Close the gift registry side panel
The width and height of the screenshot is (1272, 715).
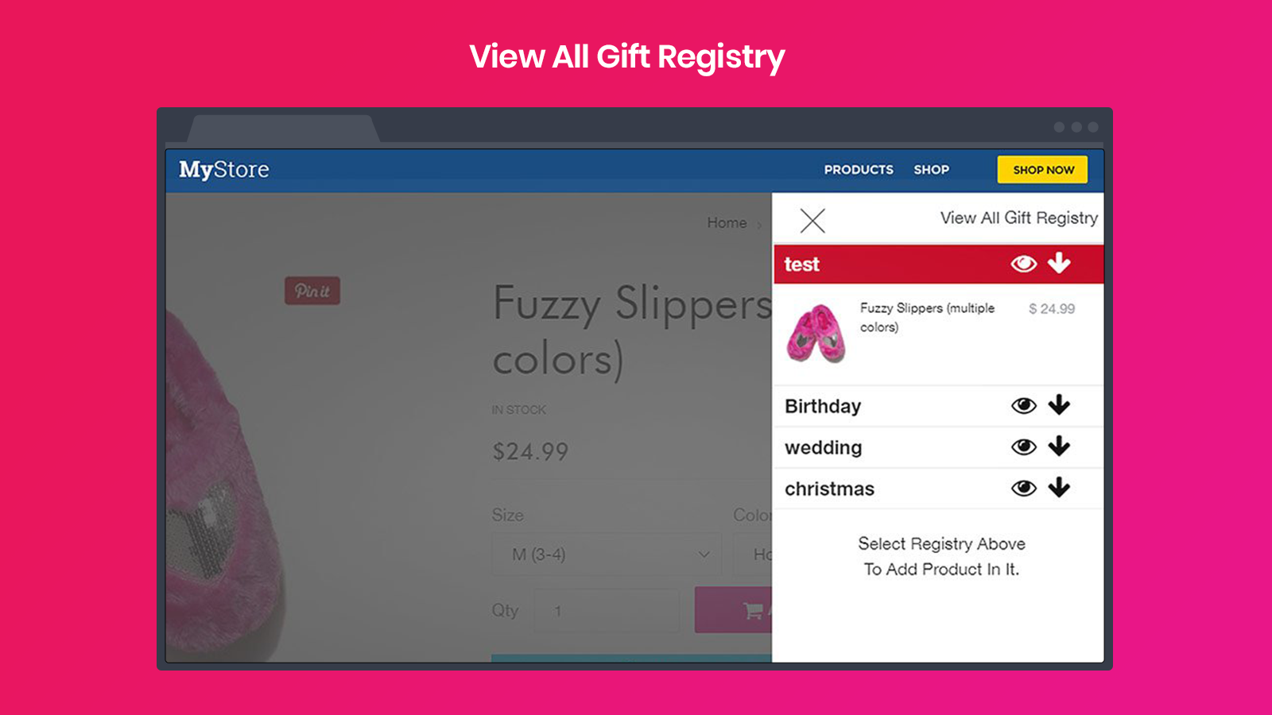[x=812, y=221]
